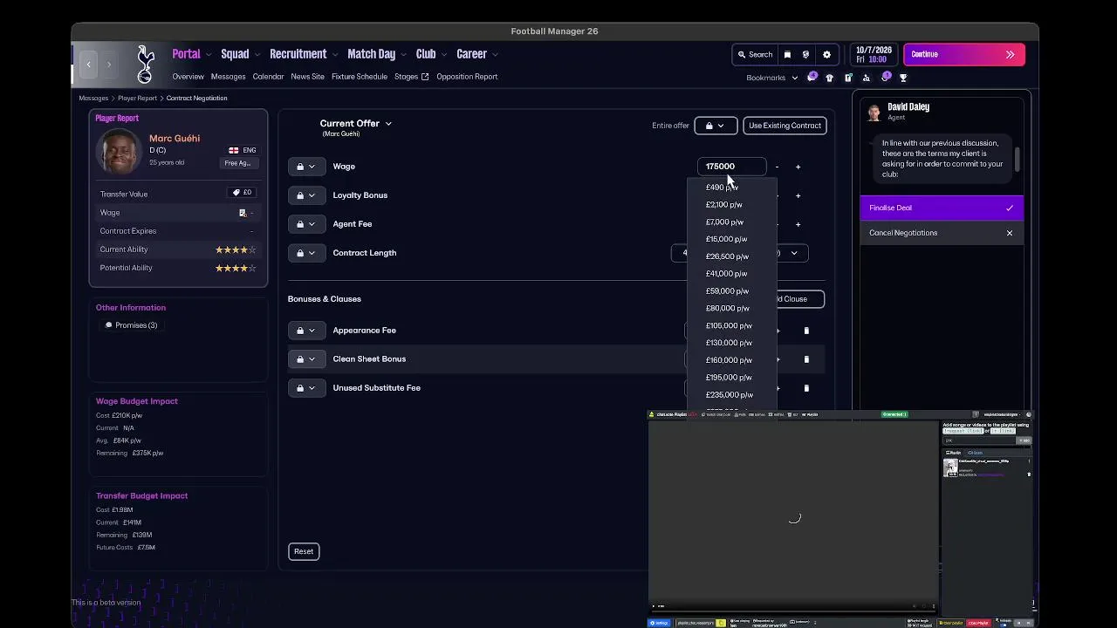
Task: Click the Transfer Value tag icon
Action: tap(236, 193)
